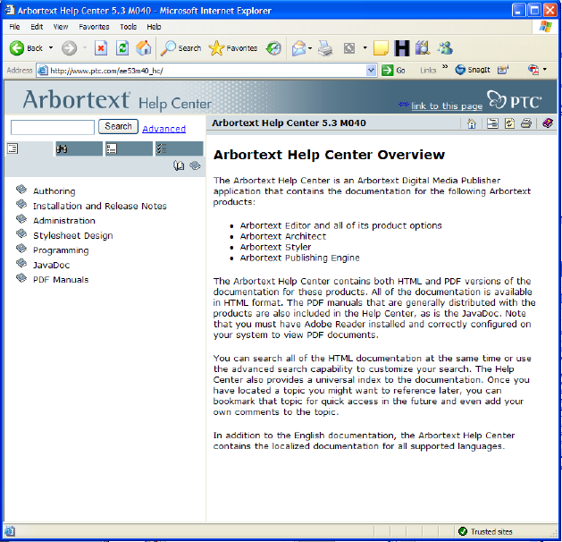
Task: Click the help search text field
Action: click(x=52, y=127)
